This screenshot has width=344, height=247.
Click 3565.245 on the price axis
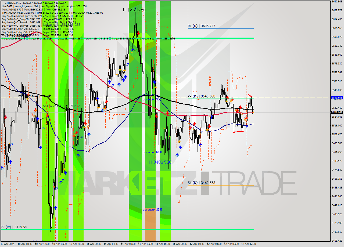pyautogui.click(x=337, y=72)
